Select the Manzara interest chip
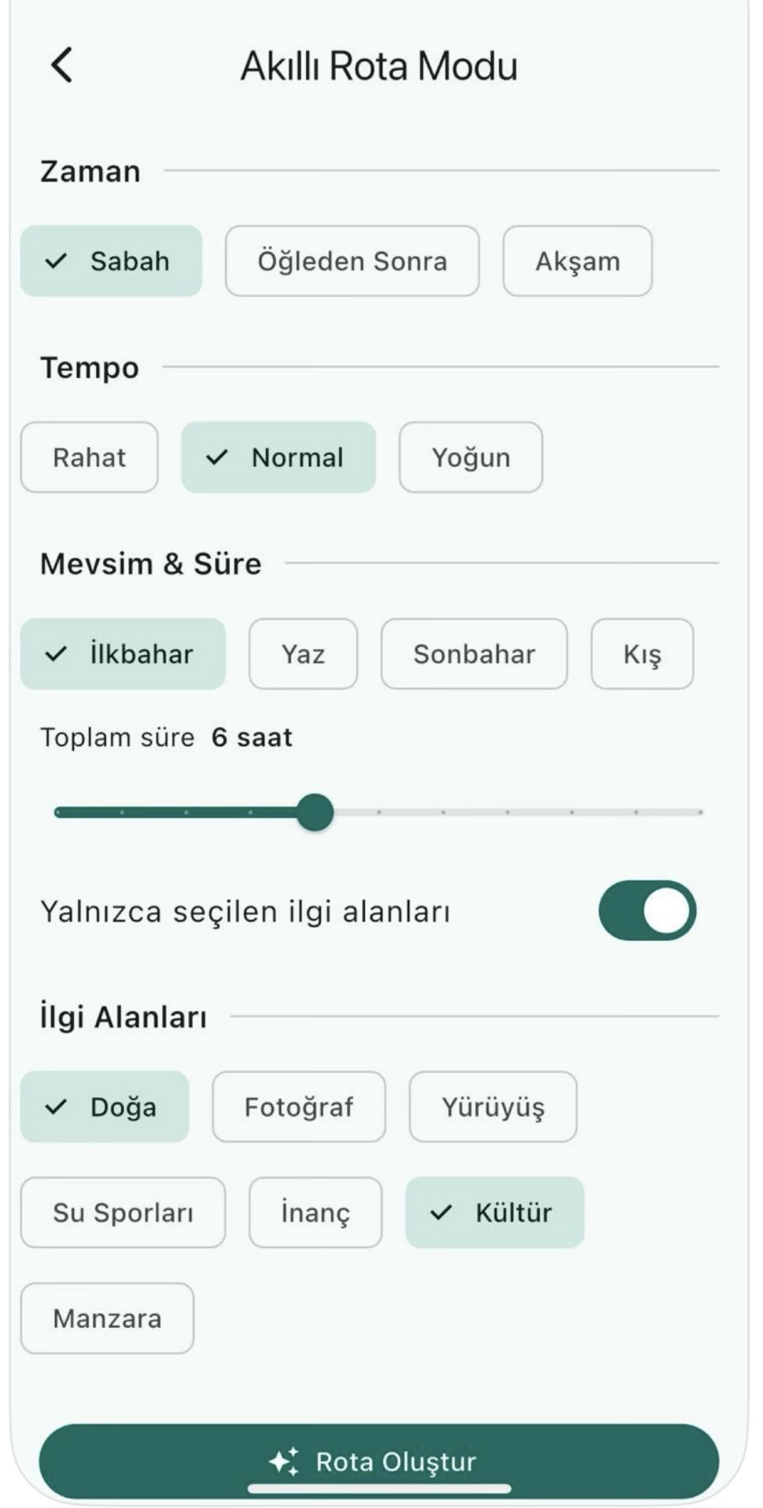The height and width of the screenshot is (1508, 763). click(107, 1318)
